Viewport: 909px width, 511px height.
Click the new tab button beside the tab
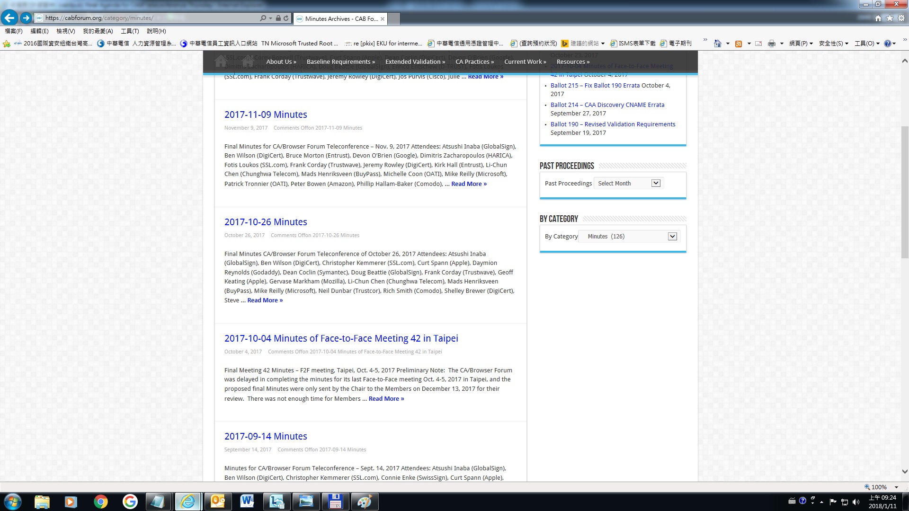[x=394, y=18]
